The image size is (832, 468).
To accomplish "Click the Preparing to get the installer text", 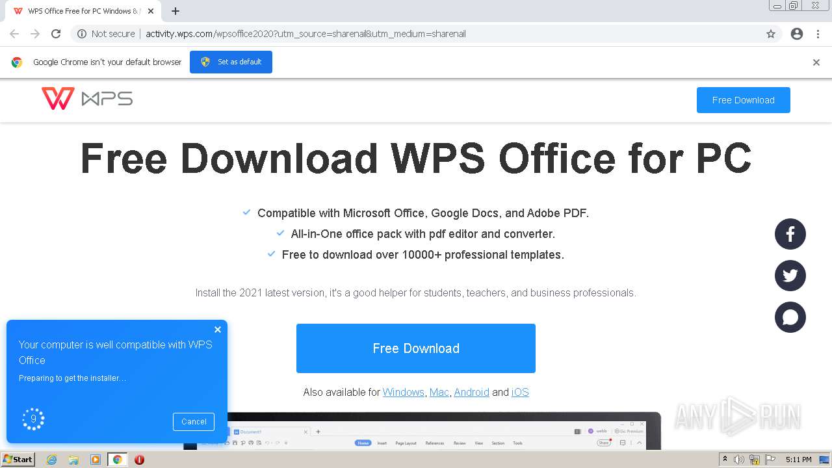I will [73, 378].
